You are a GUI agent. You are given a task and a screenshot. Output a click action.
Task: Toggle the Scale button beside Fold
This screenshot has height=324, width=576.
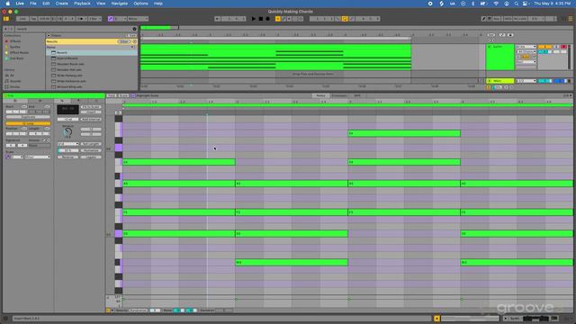(x=123, y=95)
